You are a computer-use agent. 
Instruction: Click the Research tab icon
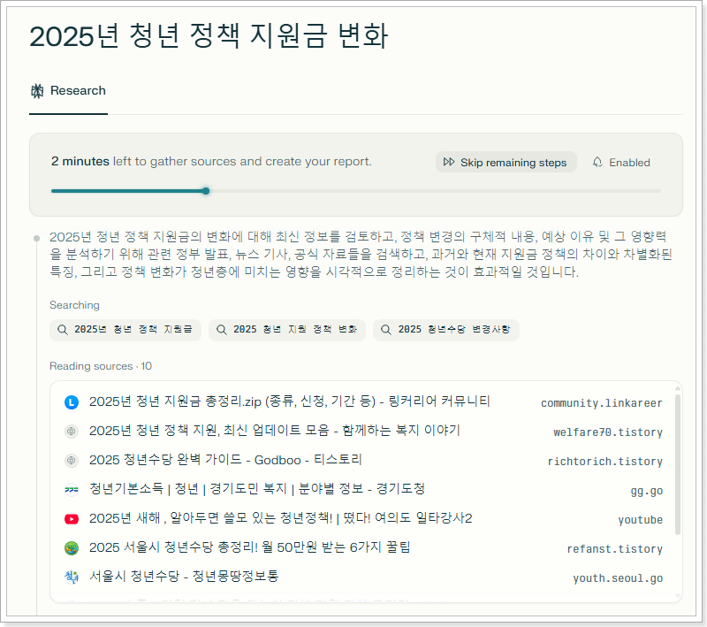click(37, 91)
